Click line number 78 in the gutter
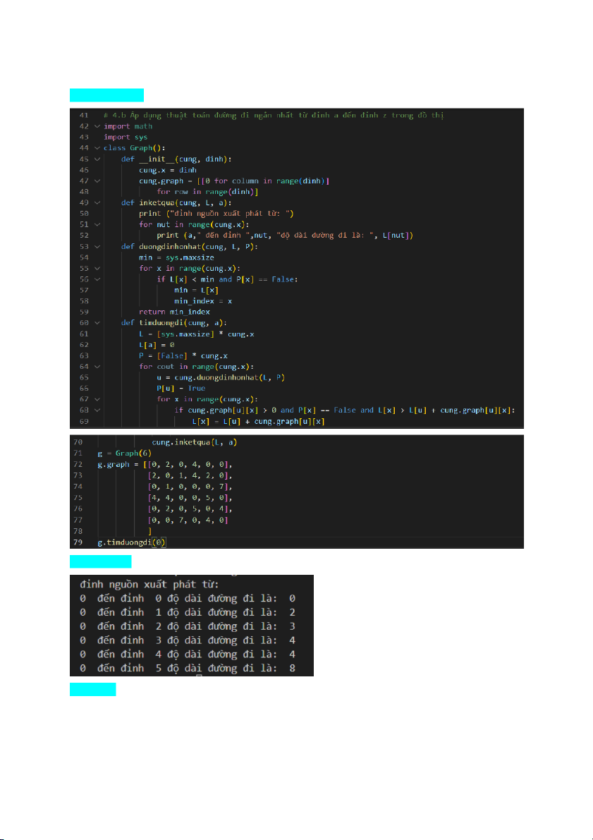 (78, 531)
